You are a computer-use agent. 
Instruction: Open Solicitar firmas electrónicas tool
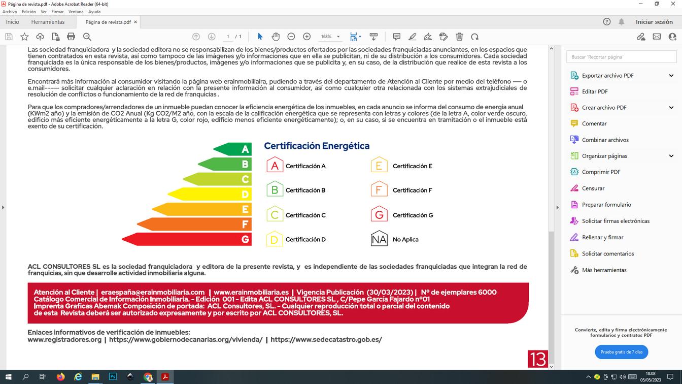pyautogui.click(x=610, y=221)
